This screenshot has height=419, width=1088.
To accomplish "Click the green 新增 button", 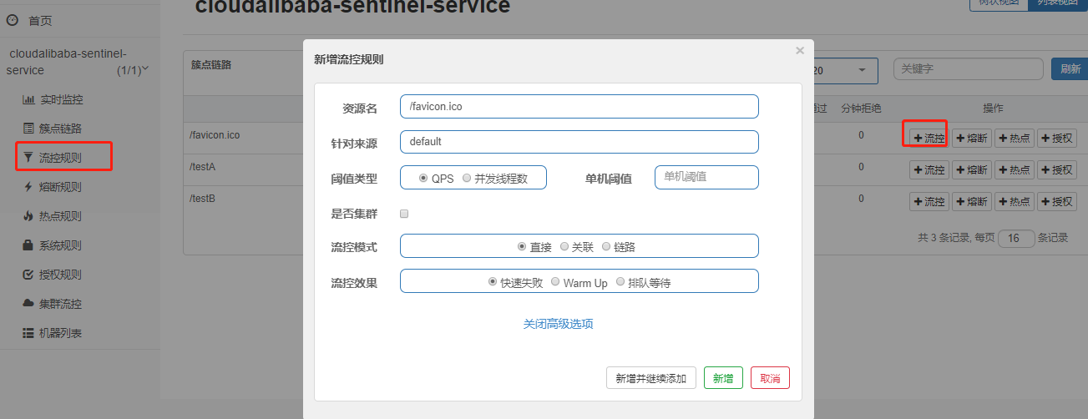I will (723, 378).
